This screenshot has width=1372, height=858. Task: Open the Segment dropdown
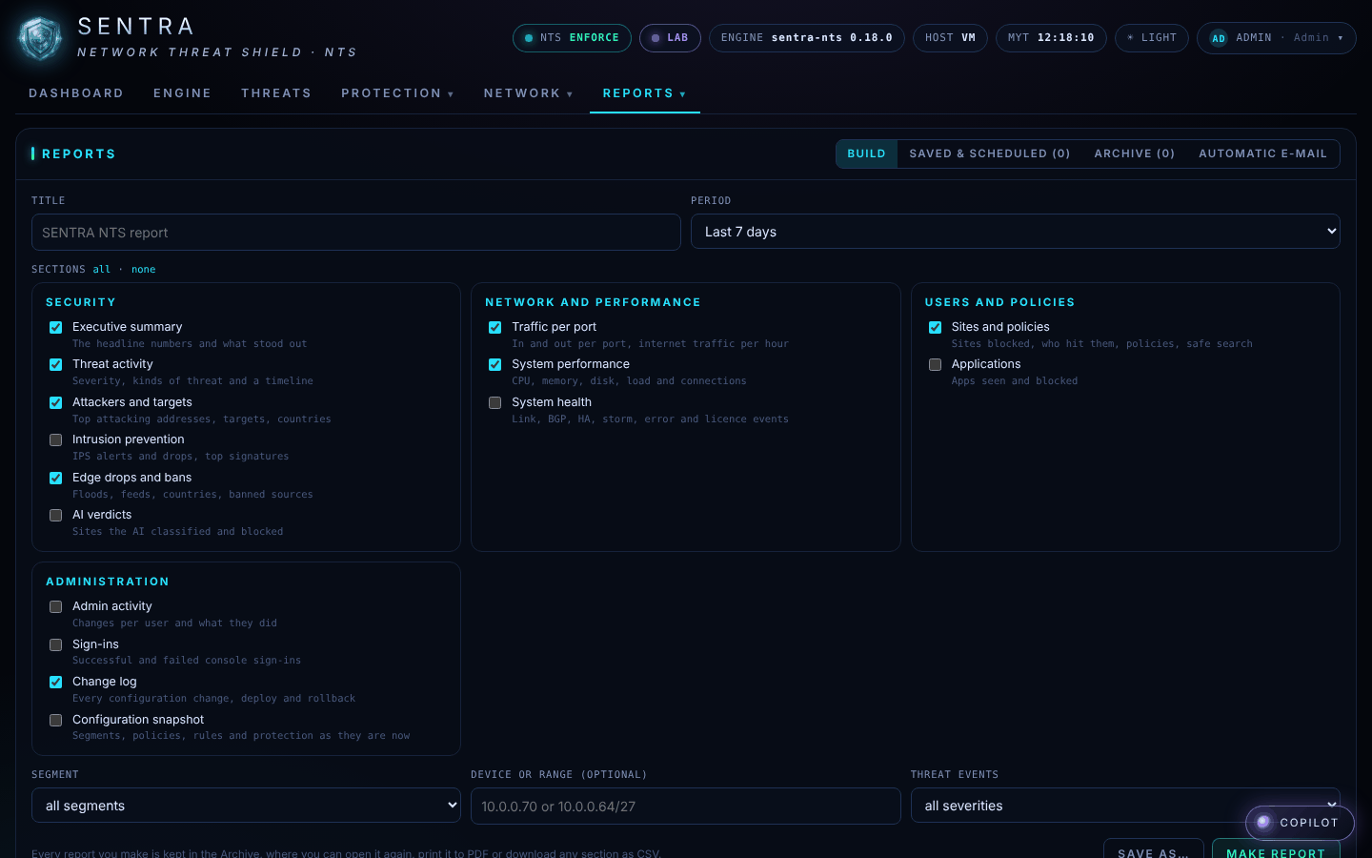coord(246,806)
